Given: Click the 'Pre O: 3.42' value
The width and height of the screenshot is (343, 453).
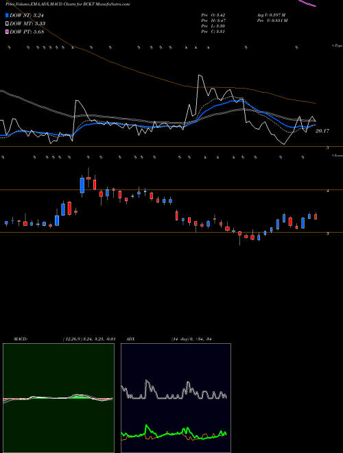Looking at the screenshot, I should pos(213,14).
